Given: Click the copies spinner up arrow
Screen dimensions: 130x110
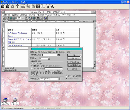Looking at the screenshot, I should (x=49, y=58).
